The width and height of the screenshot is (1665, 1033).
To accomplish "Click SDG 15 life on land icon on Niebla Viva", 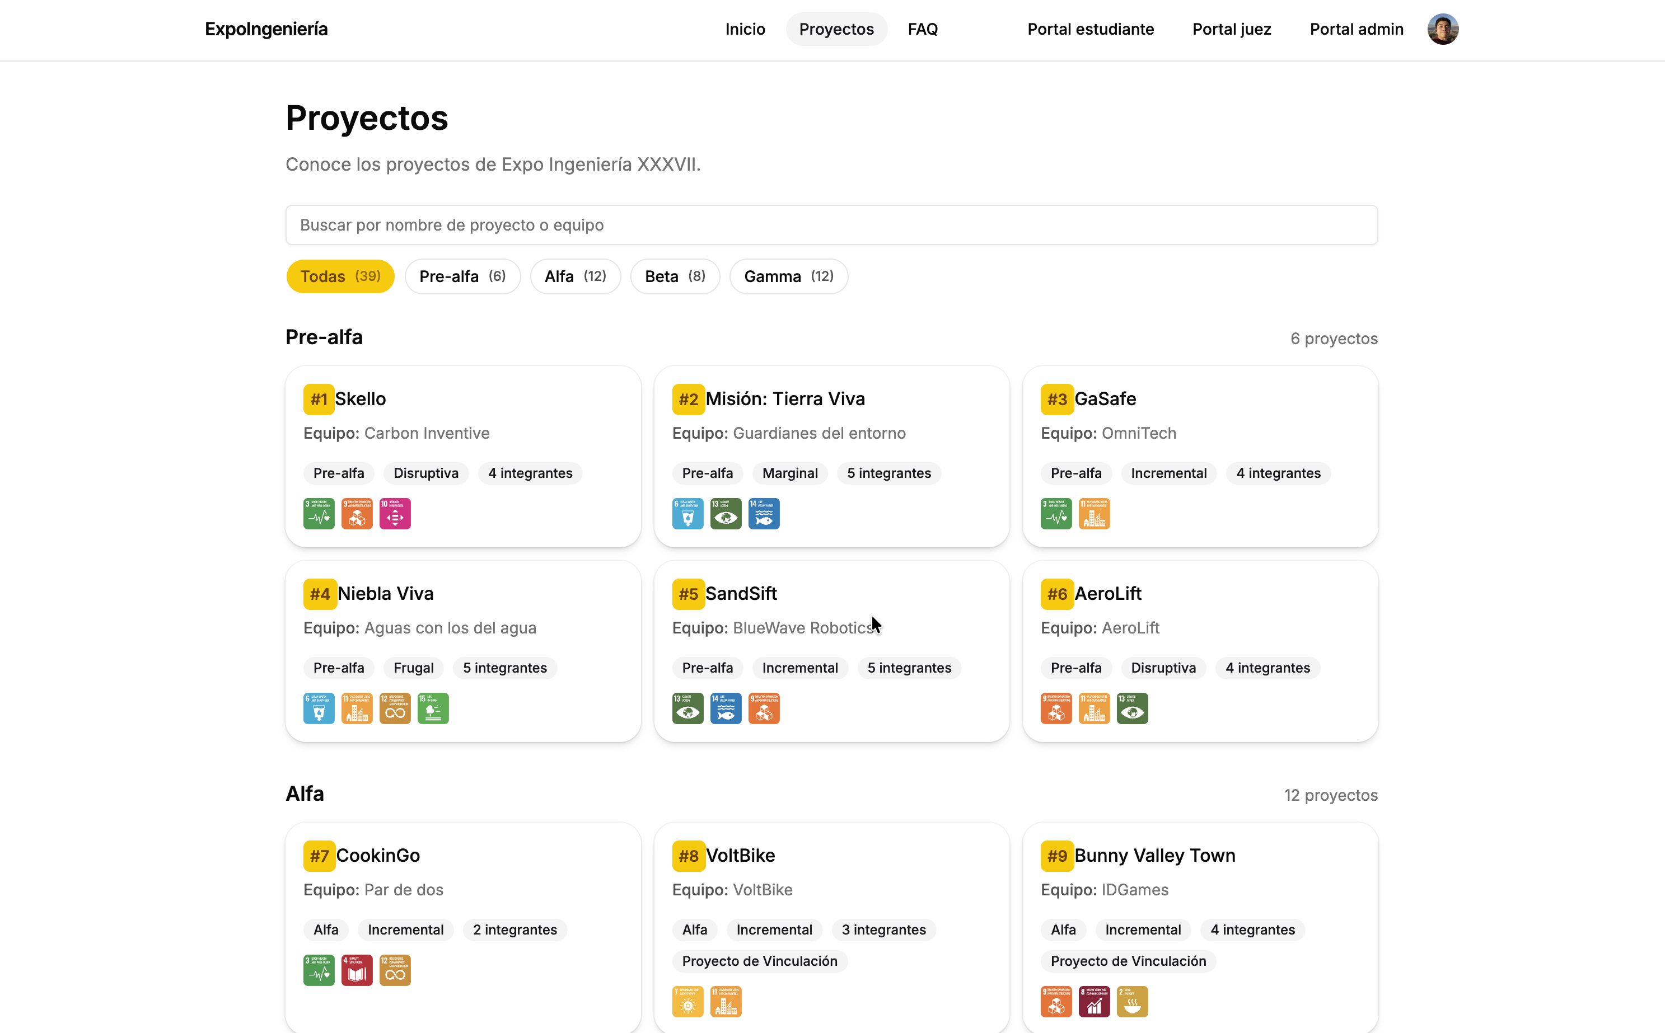I will [x=433, y=708].
